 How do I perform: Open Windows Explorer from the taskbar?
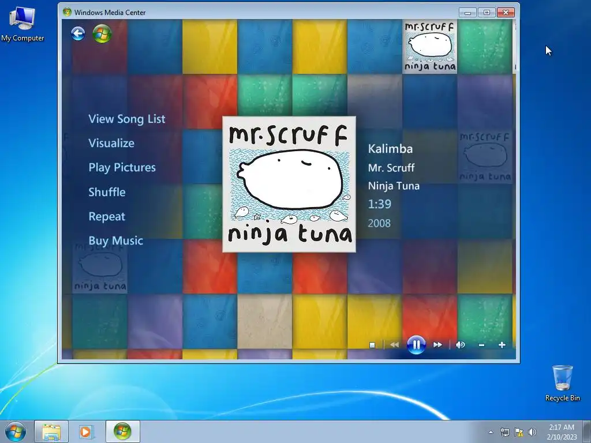coord(51,431)
